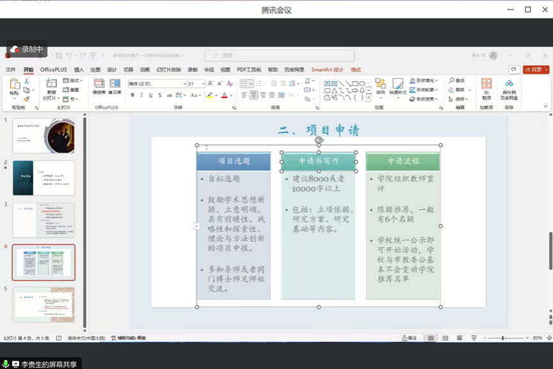Image resolution: width=553 pixels, height=369 pixels.
Task: Open the SmartArt 设计 tab
Action: click(x=327, y=70)
